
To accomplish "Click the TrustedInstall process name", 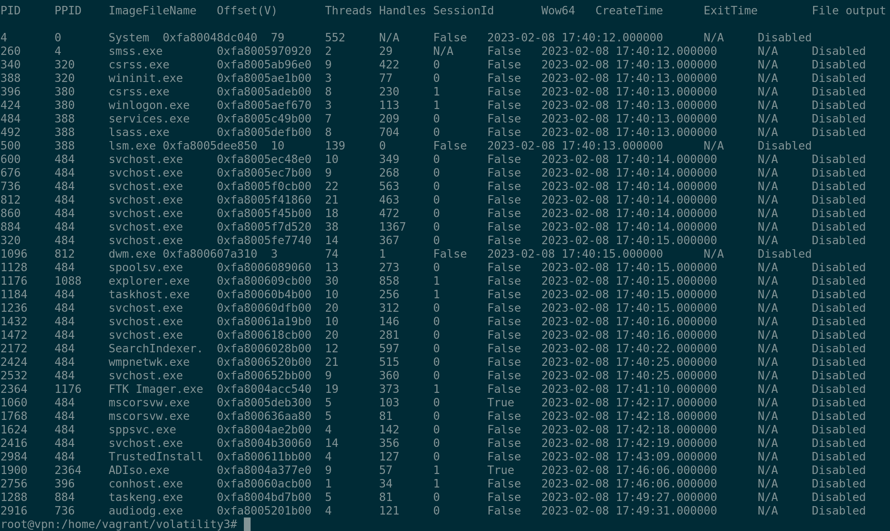I will click(x=156, y=457).
